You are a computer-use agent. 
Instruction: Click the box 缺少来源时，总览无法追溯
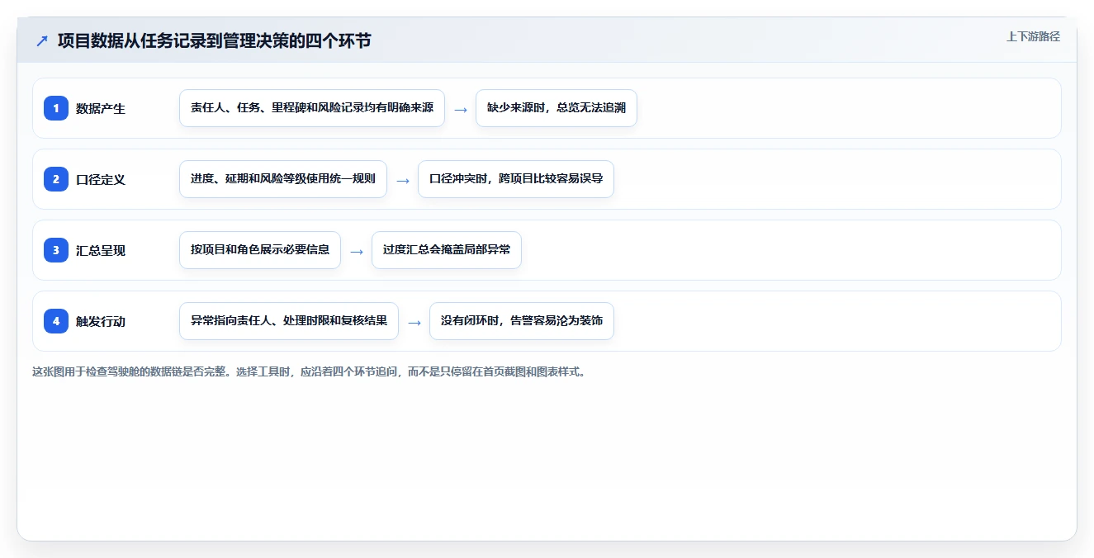point(556,108)
